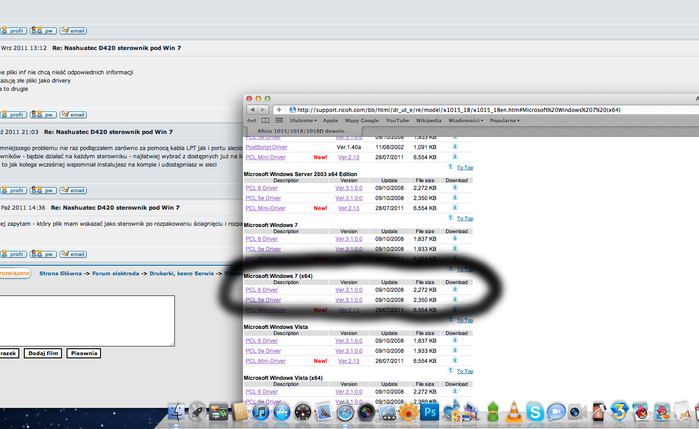
Task: Open Safari's Reading List glasses icon
Action: coord(252,121)
